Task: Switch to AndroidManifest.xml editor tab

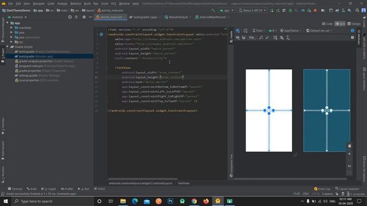Action: click(212, 17)
